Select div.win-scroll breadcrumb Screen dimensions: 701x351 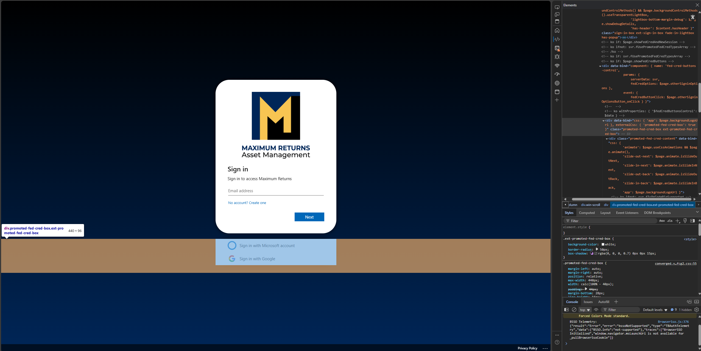590,205
